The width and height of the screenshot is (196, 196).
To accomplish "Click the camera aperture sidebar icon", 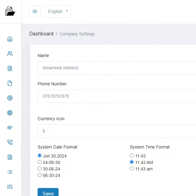I will 10,113.
